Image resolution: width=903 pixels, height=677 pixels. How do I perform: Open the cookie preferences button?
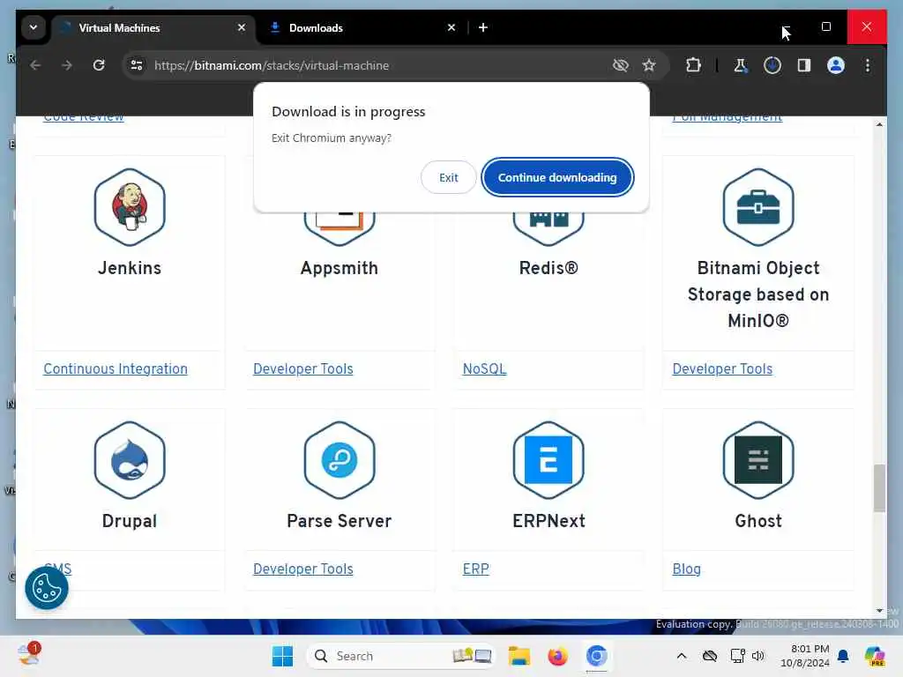pos(47,588)
